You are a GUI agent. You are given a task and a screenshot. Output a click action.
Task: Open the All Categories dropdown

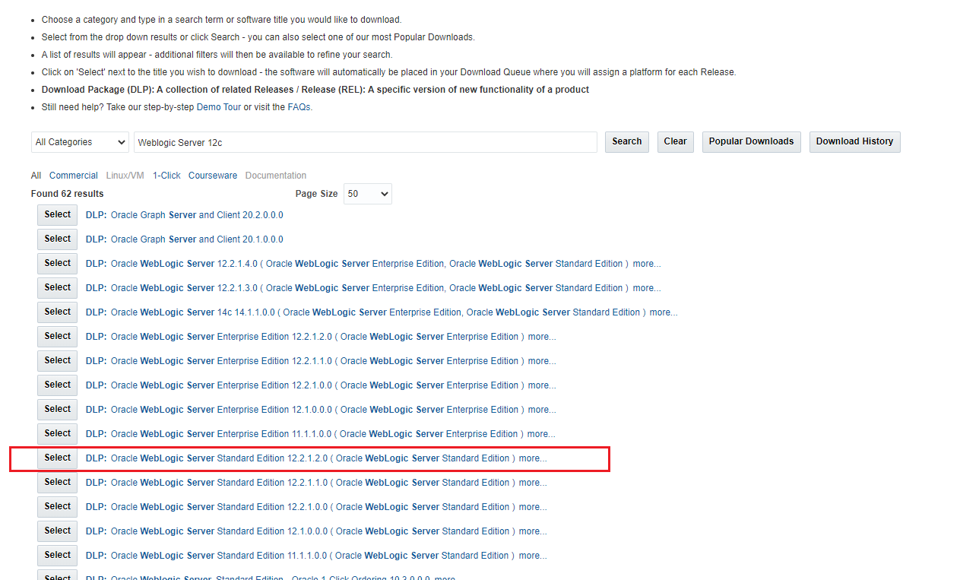(80, 142)
